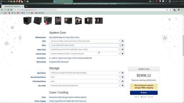Show help info for the CPU row
184x103 pixels.
pyautogui.click(x=122, y=41)
